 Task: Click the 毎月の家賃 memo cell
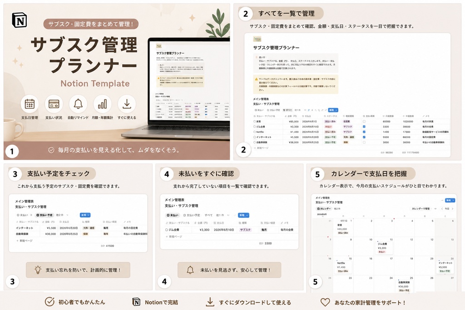(428, 122)
